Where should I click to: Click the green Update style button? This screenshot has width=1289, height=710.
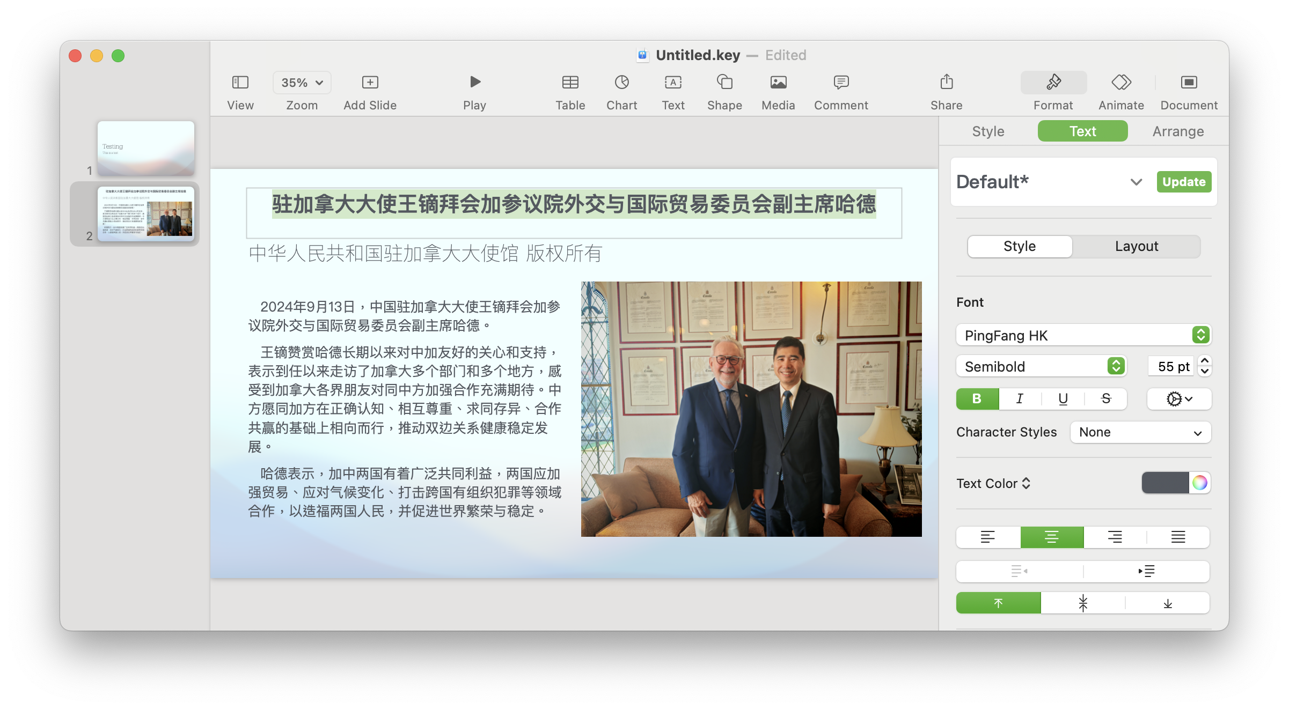point(1184,182)
